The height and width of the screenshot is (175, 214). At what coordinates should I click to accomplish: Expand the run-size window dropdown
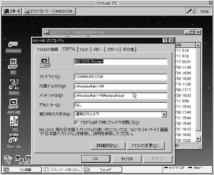coord(164,114)
